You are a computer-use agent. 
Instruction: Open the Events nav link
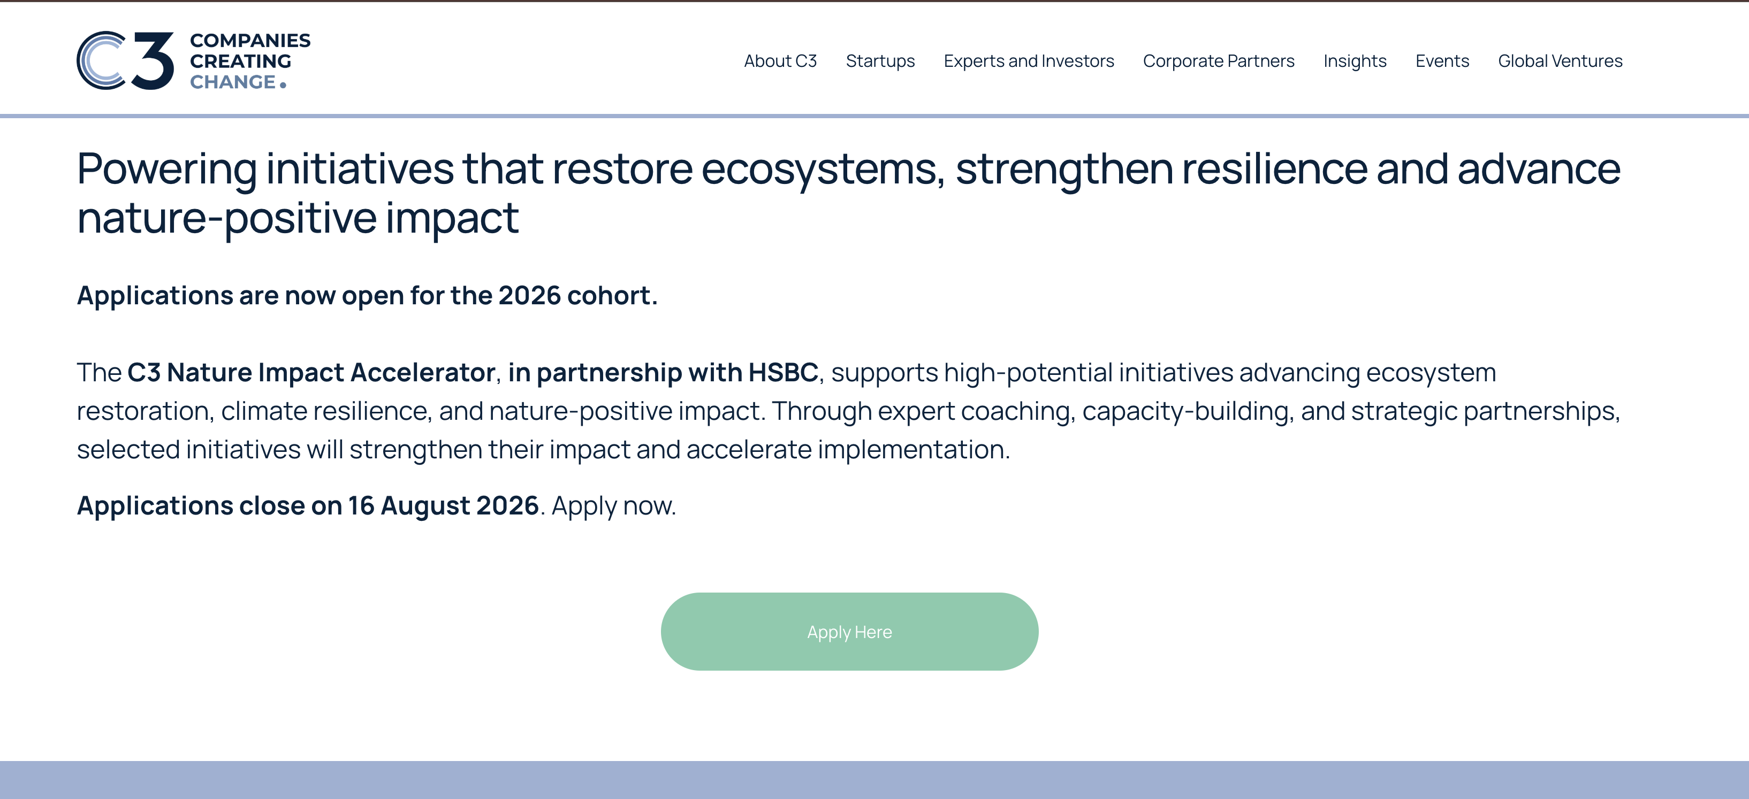pos(1442,61)
